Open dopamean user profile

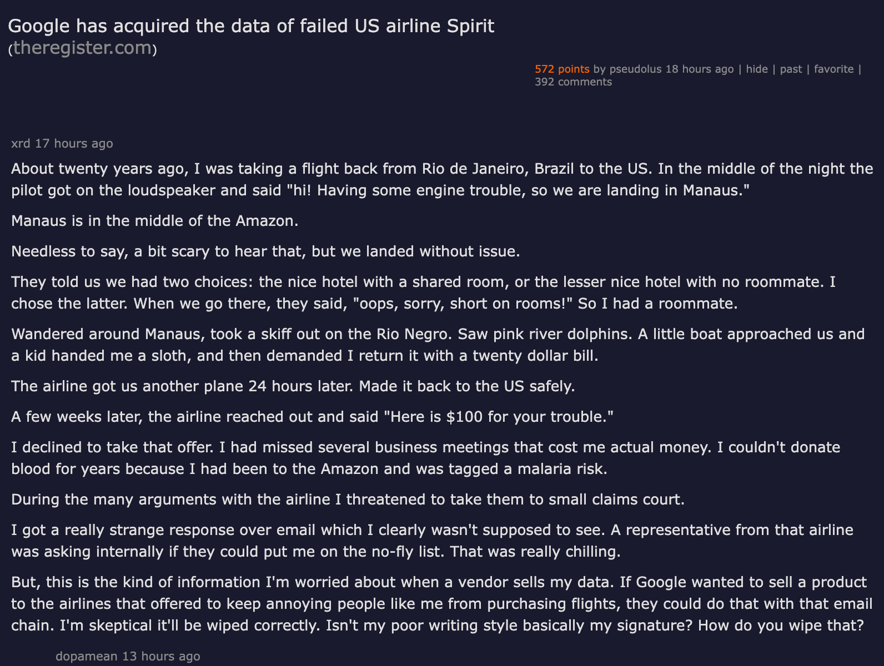coord(87,656)
